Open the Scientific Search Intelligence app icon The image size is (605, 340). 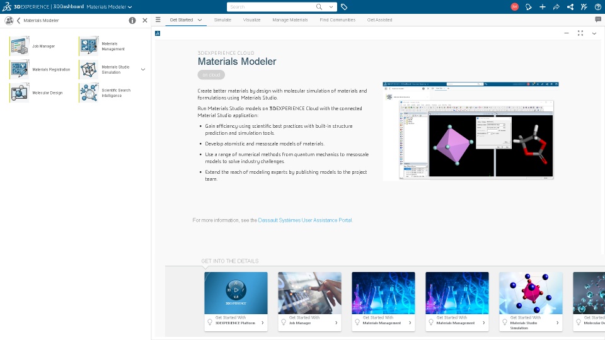[89, 93]
